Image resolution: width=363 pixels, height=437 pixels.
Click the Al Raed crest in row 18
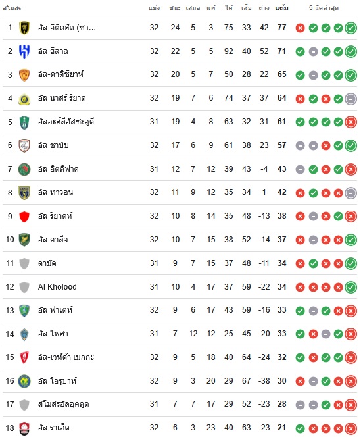coord(24,428)
